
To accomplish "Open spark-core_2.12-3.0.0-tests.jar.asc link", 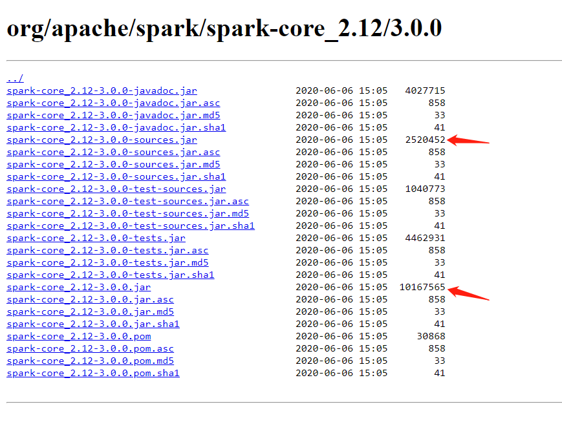I will [x=107, y=250].
